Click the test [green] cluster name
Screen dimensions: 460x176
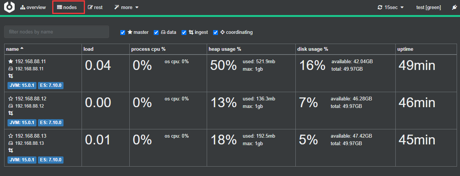(428, 8)
